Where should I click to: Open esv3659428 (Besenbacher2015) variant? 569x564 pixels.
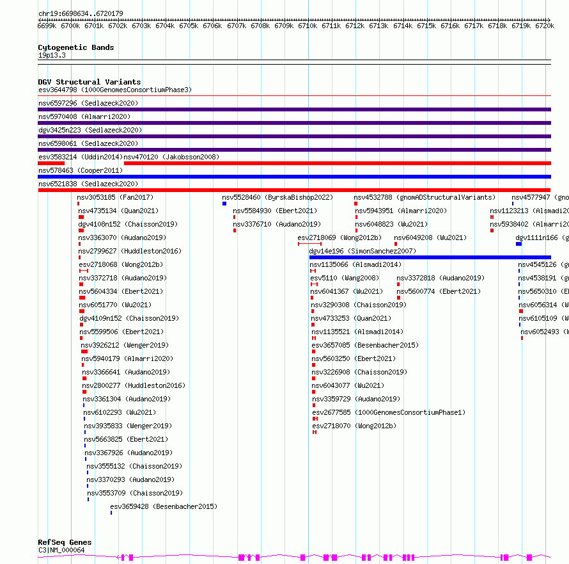coord(164,506)
